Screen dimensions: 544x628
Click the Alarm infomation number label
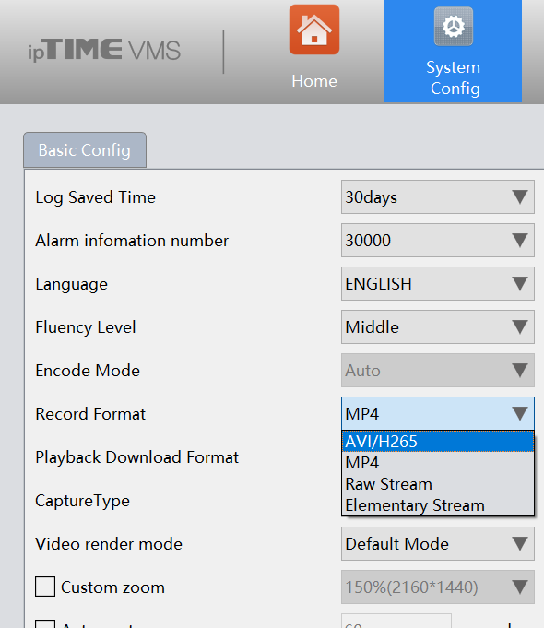coord(132,241)
